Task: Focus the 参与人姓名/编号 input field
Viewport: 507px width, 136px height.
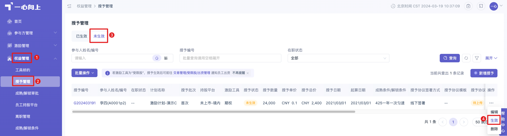Action: [x=122, y=58]
